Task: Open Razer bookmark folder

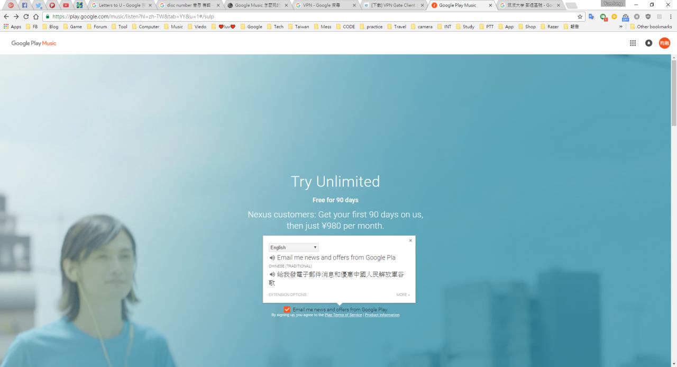Action: pyautogui.click(x=549, y=26)
